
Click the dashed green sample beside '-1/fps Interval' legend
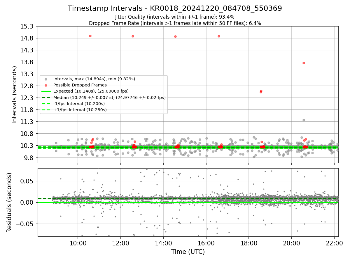(x=46, y=104)
